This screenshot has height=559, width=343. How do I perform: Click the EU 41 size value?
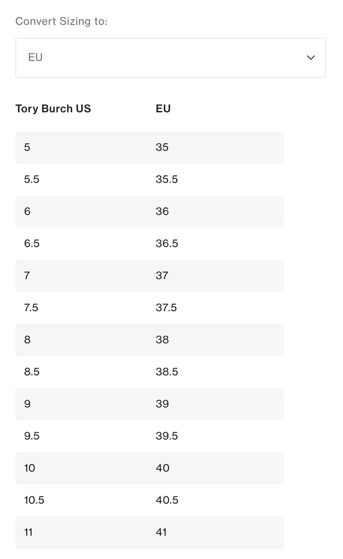(x=161, y=532)
